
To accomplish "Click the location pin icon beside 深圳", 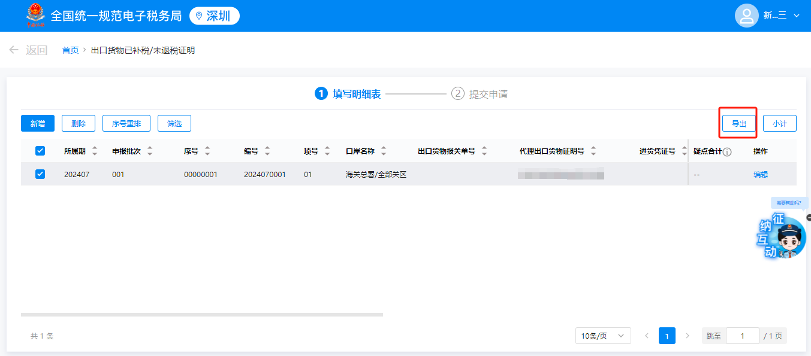I will point(199,16).
